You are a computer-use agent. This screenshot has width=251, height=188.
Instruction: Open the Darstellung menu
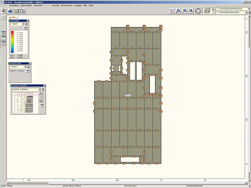pyautogui.click(x=14, y=5)
